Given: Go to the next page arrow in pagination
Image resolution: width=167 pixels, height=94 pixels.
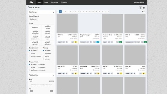Looking at the screenshot, I should tap(108, 11).
